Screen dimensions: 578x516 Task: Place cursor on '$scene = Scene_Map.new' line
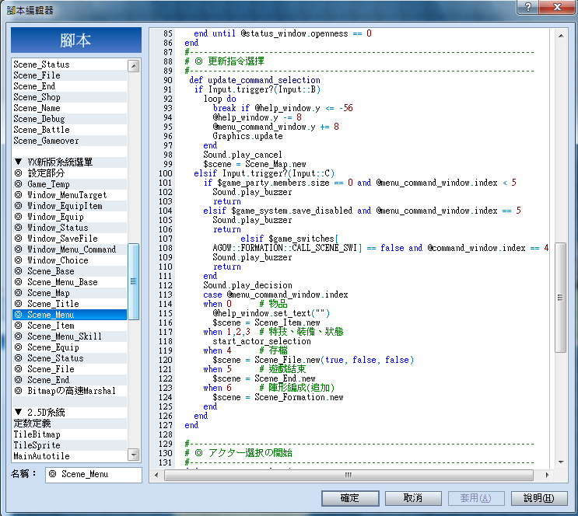(254, 164)
